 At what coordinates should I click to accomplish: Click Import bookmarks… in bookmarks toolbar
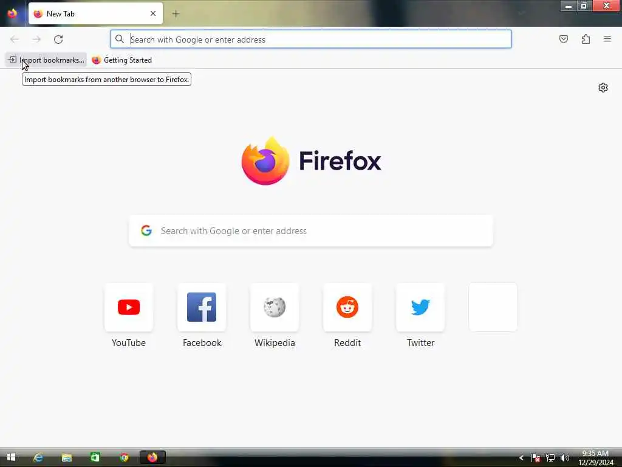click(x=46, y=60)
